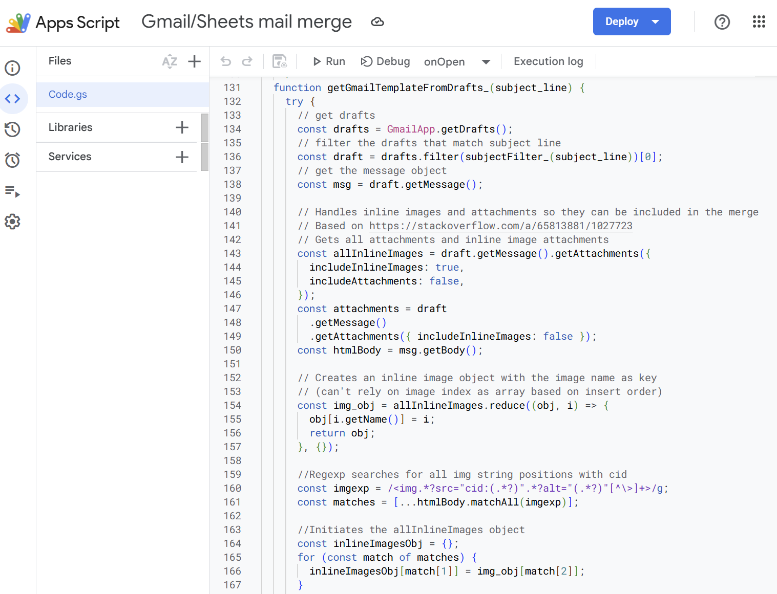Click the for keyword on line 165
777x594 pixels.
(x=306, y=557)
